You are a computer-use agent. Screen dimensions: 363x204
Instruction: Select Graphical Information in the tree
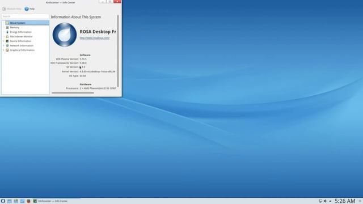[22, 50]
